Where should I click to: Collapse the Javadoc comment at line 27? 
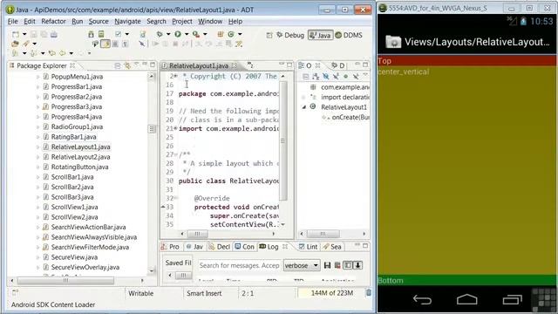(x=175, y=154)
